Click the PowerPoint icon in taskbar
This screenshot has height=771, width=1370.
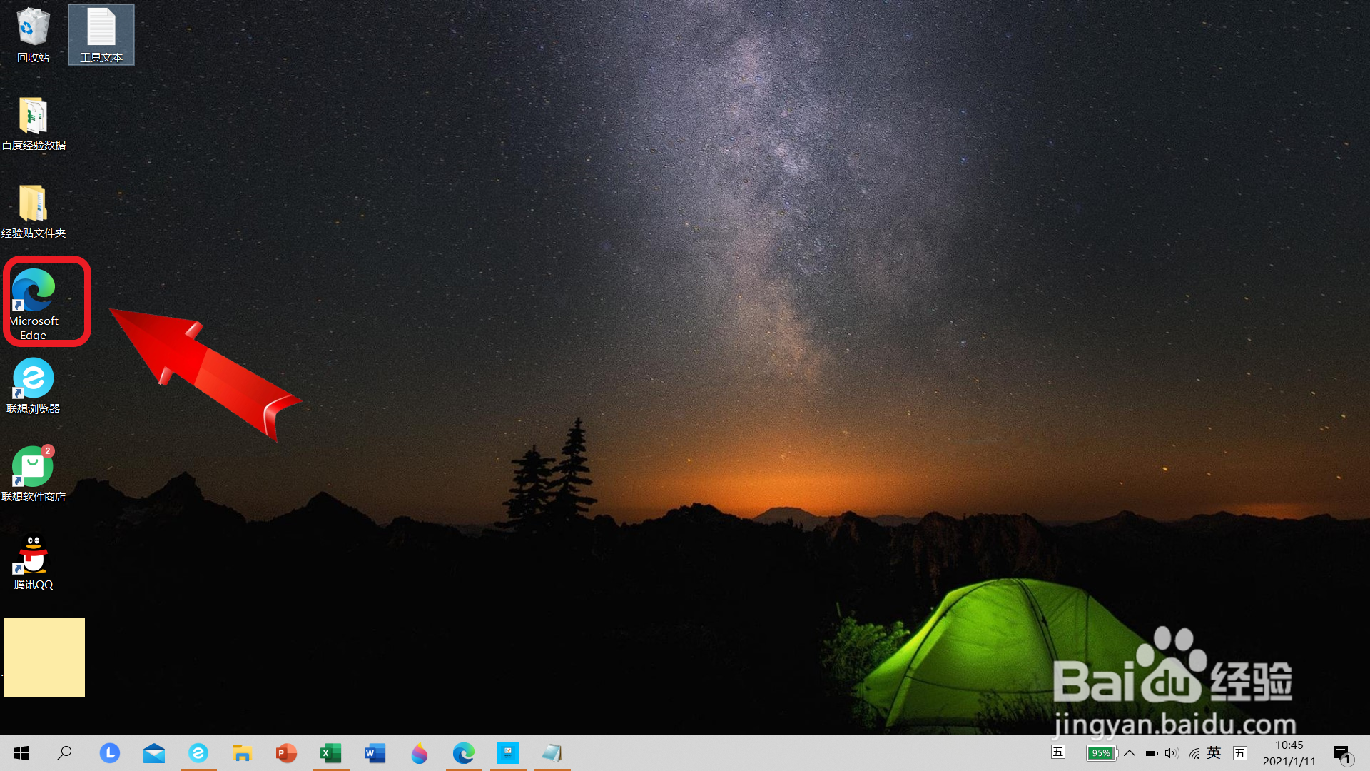[286, 753]
